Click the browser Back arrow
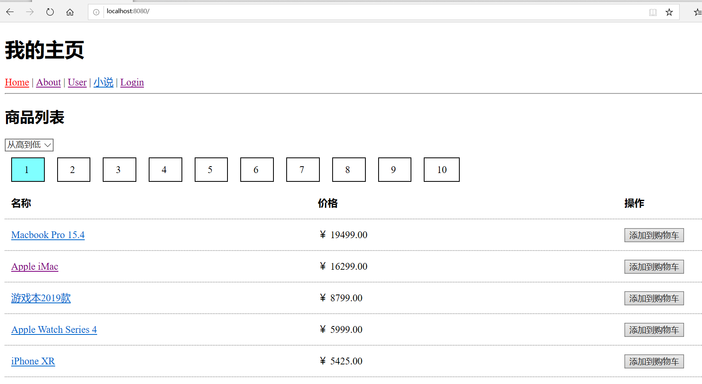Screen dimensions: 702x384 10,12
